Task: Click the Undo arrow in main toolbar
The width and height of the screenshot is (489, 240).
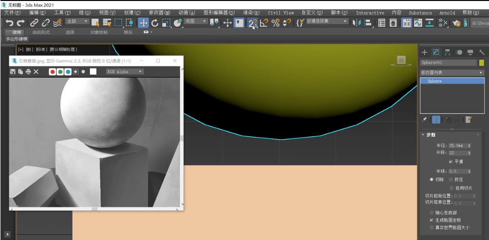Action: pos(9,23)
